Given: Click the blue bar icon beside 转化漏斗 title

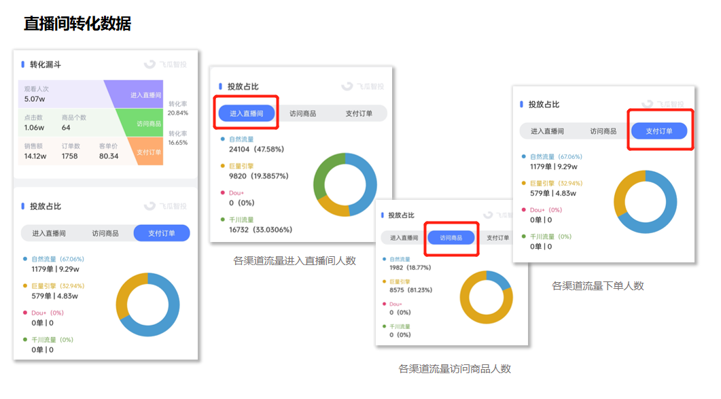Looking at the screenshot, I should click(x=23, y=63).
